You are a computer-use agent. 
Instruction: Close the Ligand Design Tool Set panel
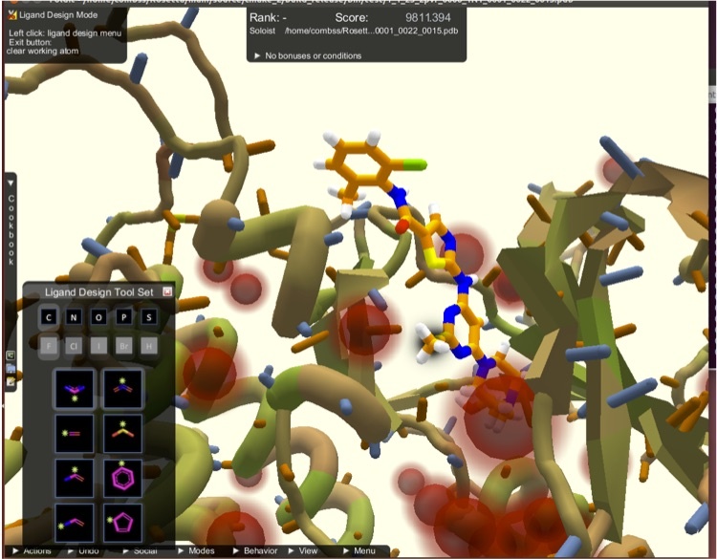coord(167,291)
